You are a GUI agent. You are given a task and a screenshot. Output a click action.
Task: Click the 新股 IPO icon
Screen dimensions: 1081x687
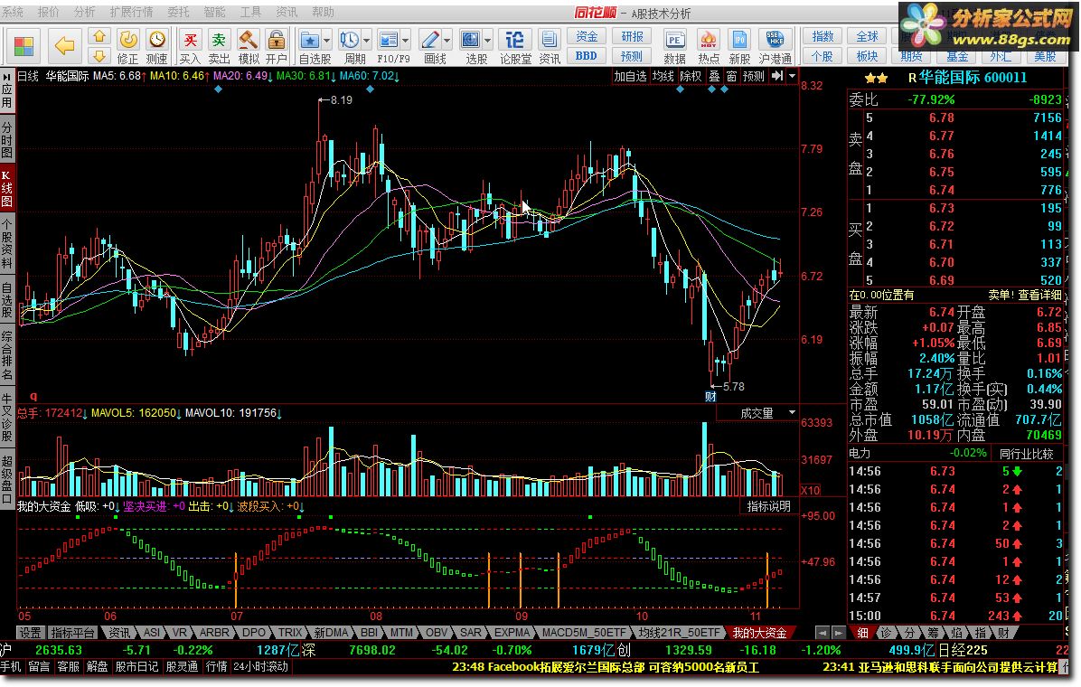[x=739, y=46]
